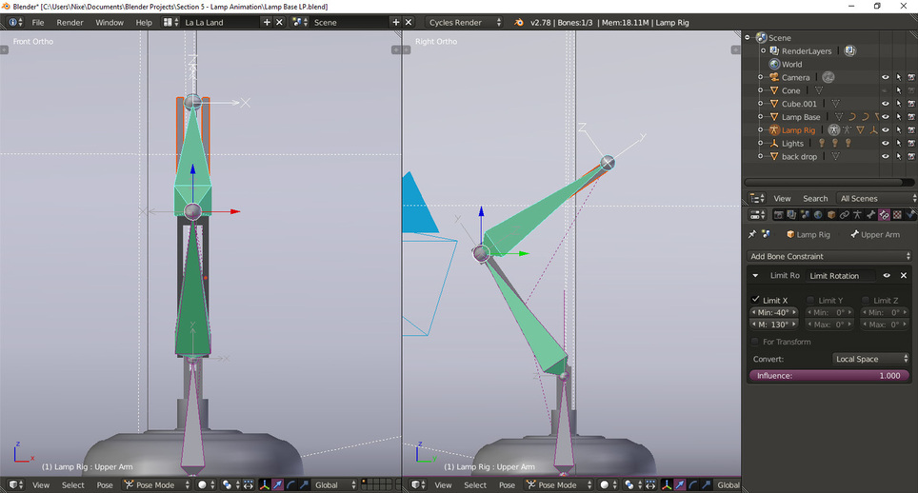Open the Select menu in Right Ortho header

click(475, 484)
